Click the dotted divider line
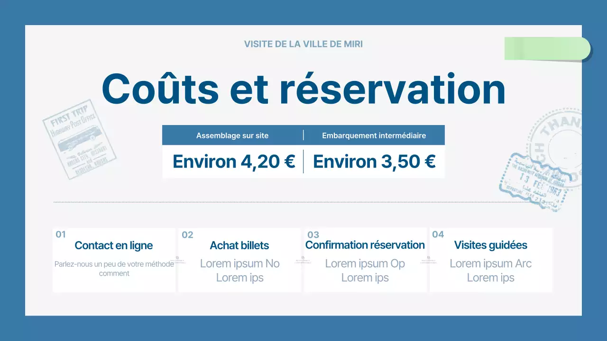Viewport: 607px width, 341px height. (x=303, y=202)
